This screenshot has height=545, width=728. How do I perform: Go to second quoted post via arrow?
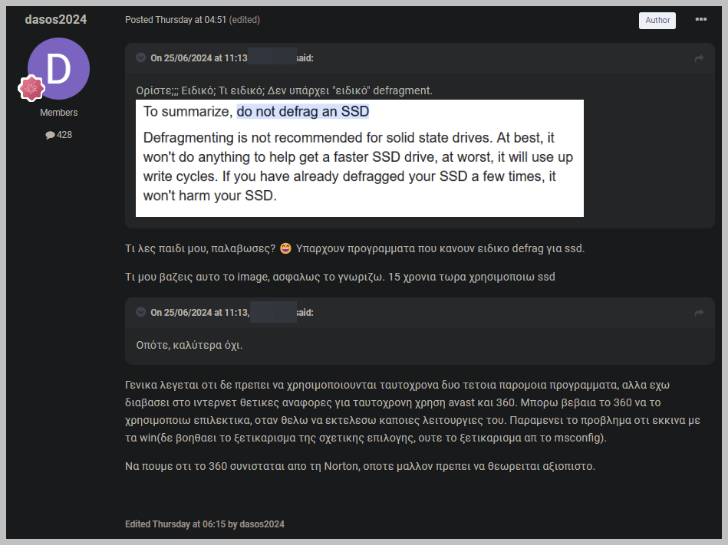click(x=699, y=313)
